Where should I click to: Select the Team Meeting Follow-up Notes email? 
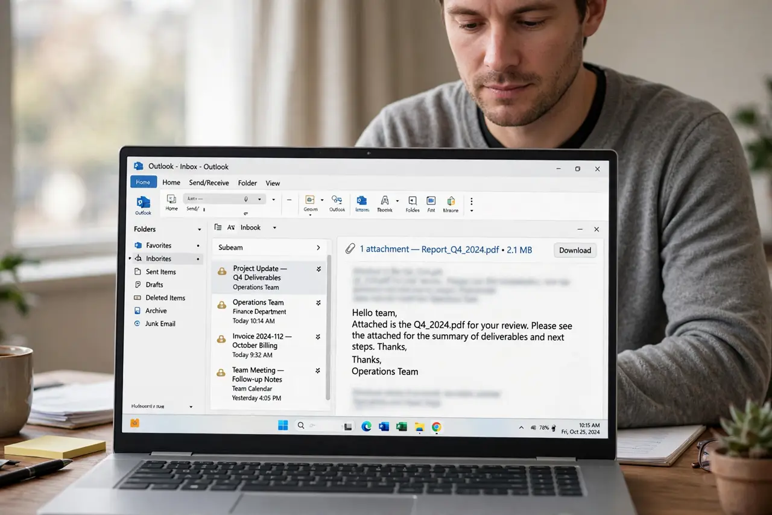coord(269,384)
